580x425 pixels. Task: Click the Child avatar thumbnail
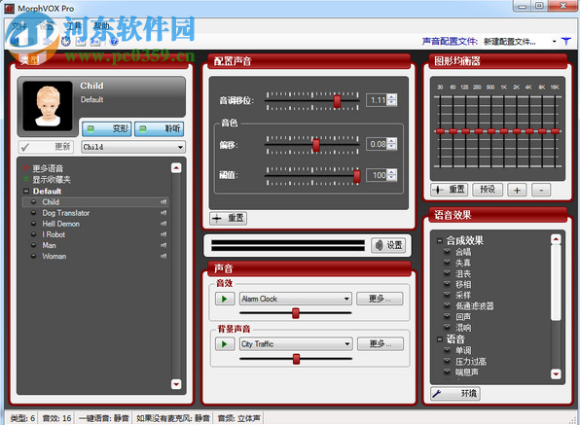(x=48, y=106)
